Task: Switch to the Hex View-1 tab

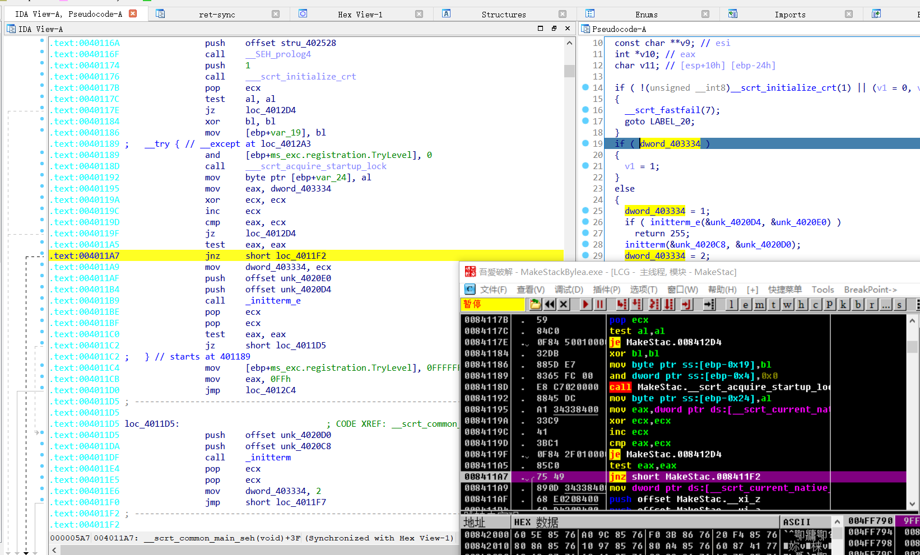Action: click(x=360, y=15)
